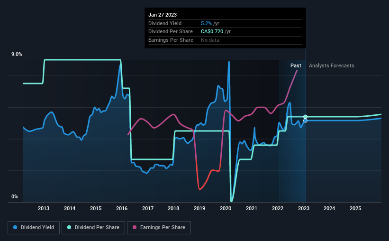389x241 pixels.
Task: Click the 2021 x-axis label
Action: click(252, 208)
